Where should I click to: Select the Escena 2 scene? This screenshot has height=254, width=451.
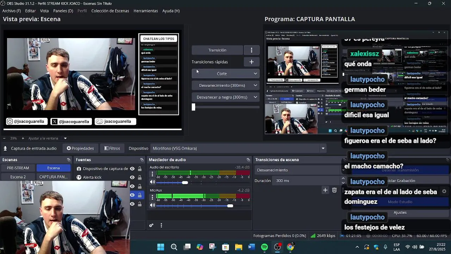tap(18, 177)
